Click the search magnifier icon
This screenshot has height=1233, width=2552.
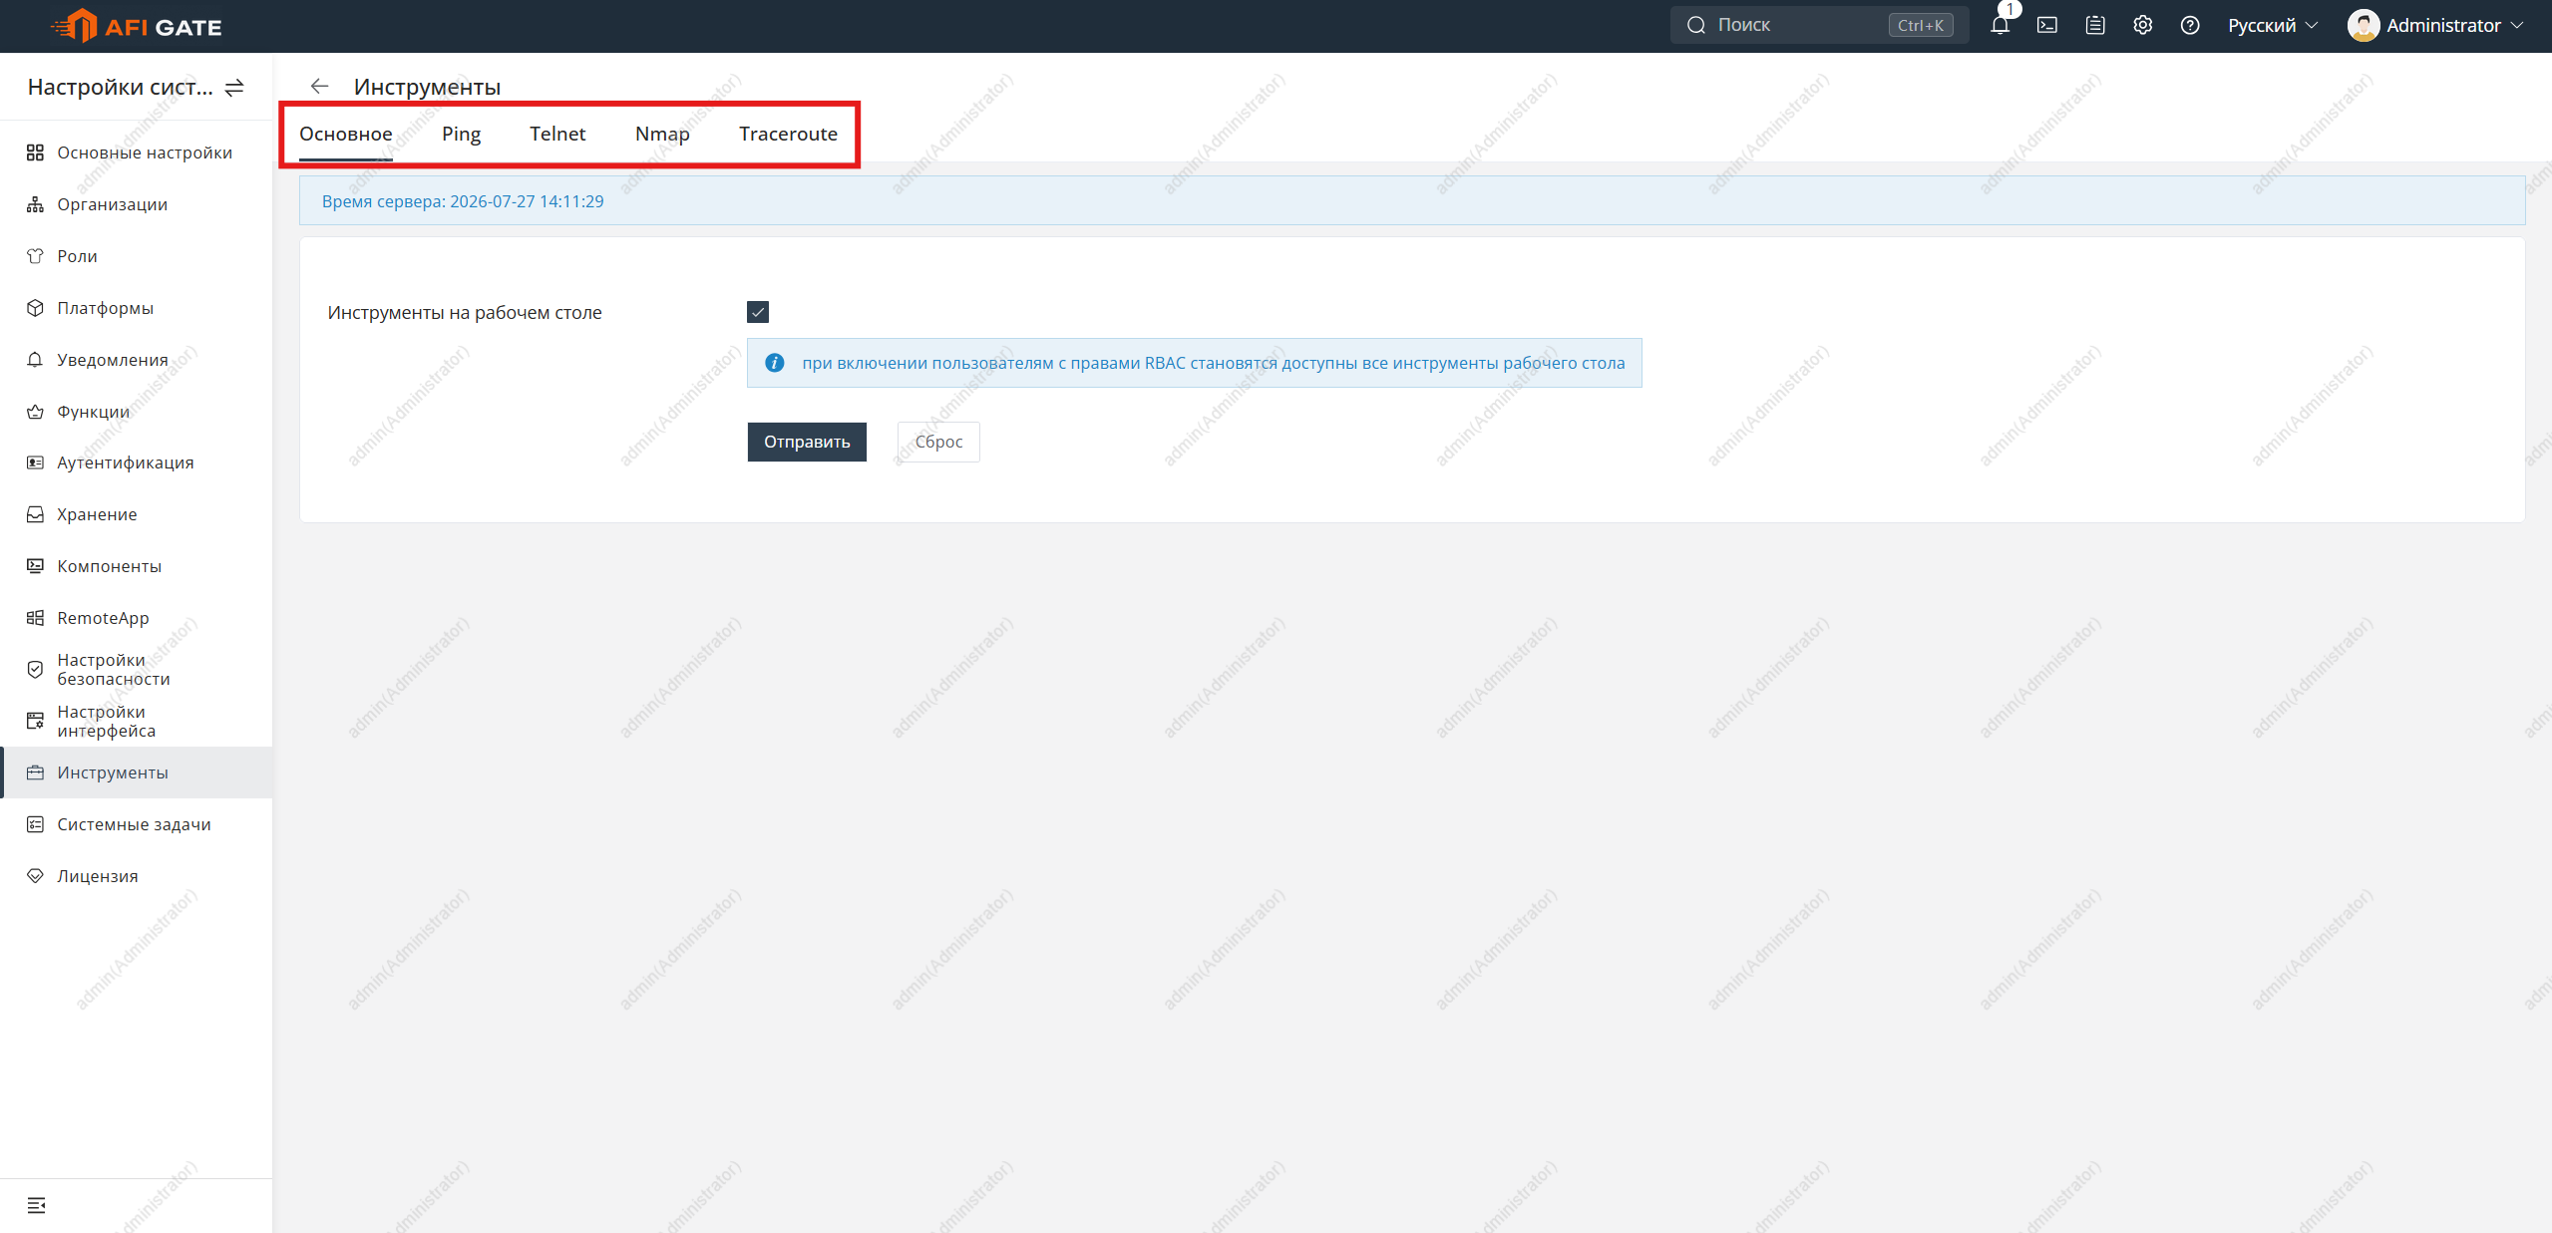click(1696, 25)
